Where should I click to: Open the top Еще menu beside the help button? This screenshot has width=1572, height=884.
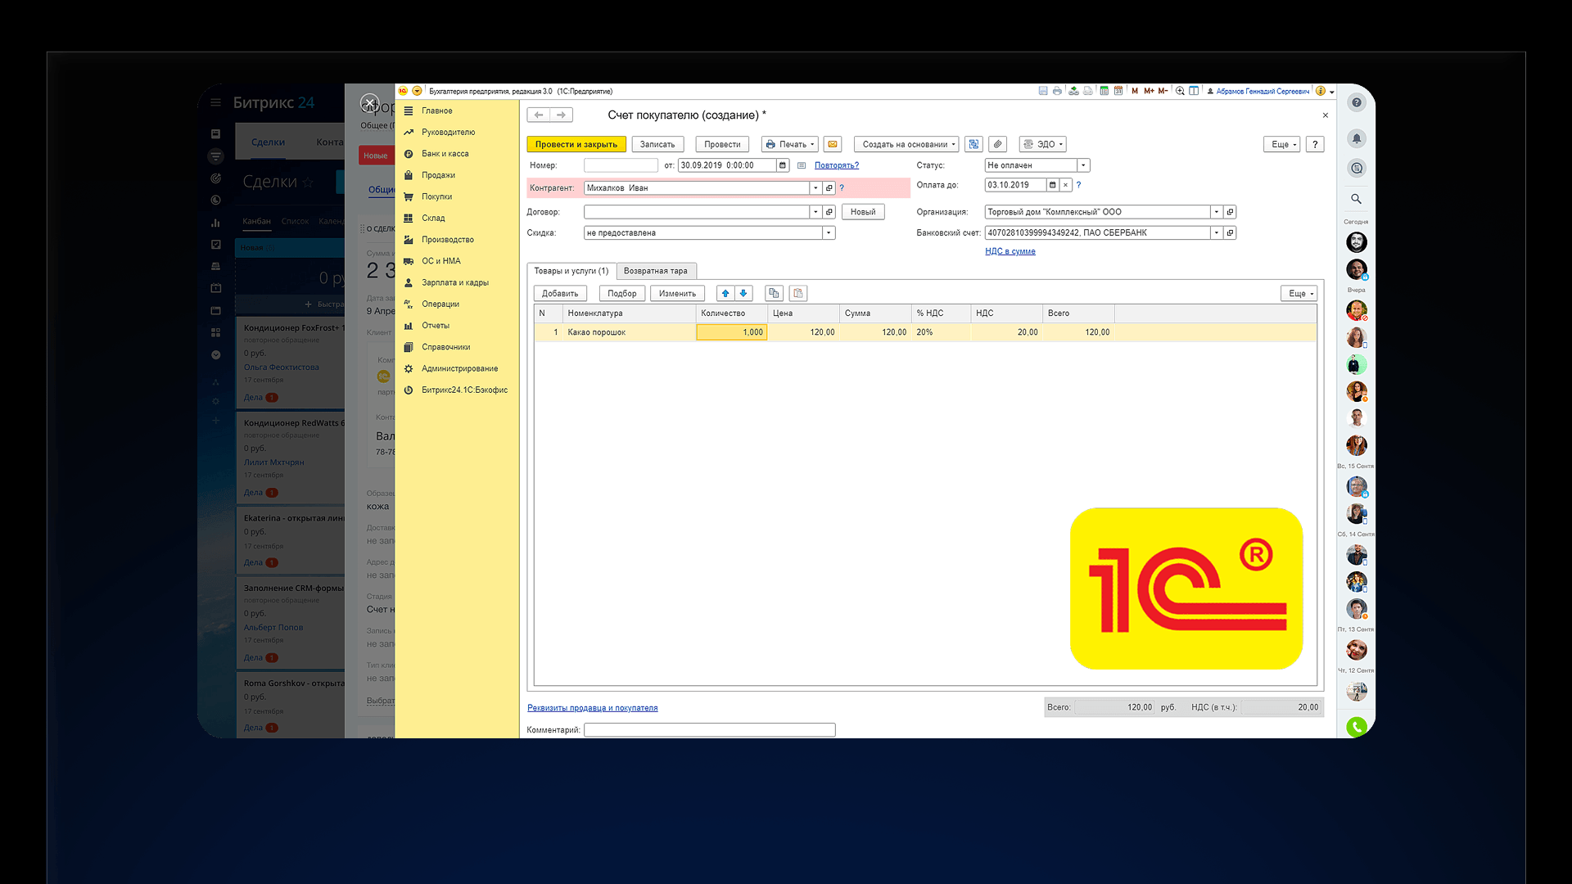click(x=1281, y=144)
